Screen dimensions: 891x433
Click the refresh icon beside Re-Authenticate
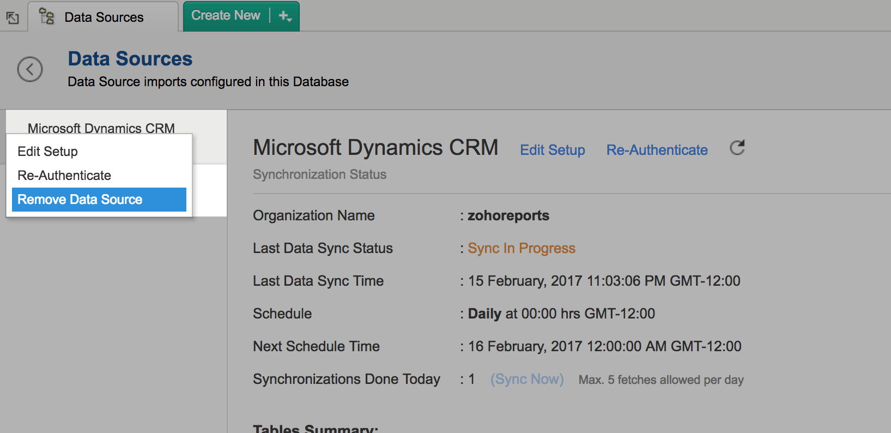[737, 148]
